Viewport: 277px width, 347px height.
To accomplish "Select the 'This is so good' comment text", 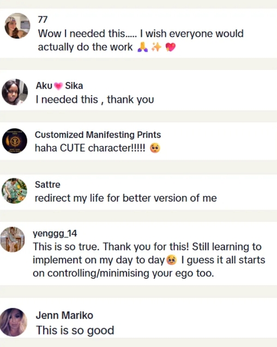I will 75,330.
